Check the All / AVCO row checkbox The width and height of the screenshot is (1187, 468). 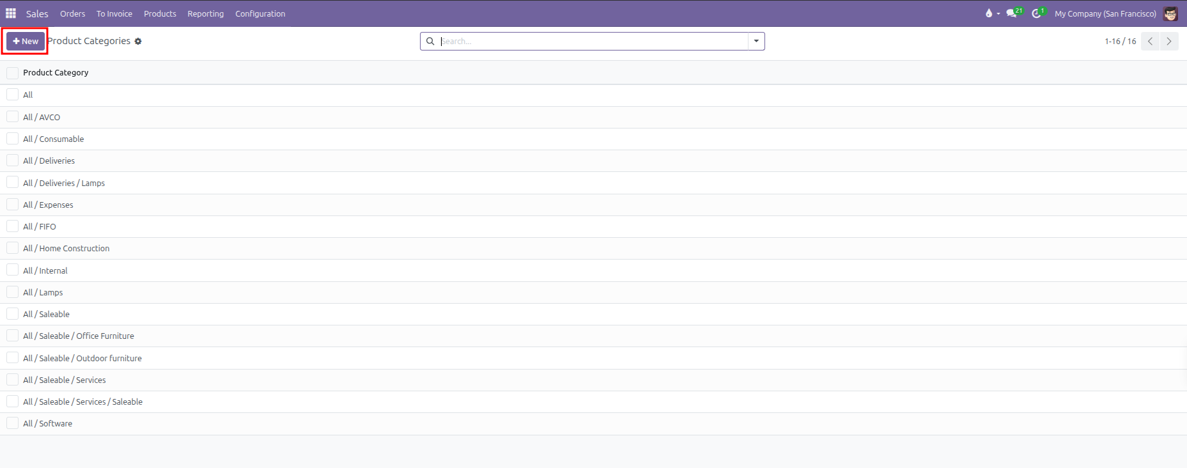(x=12, y=116)
